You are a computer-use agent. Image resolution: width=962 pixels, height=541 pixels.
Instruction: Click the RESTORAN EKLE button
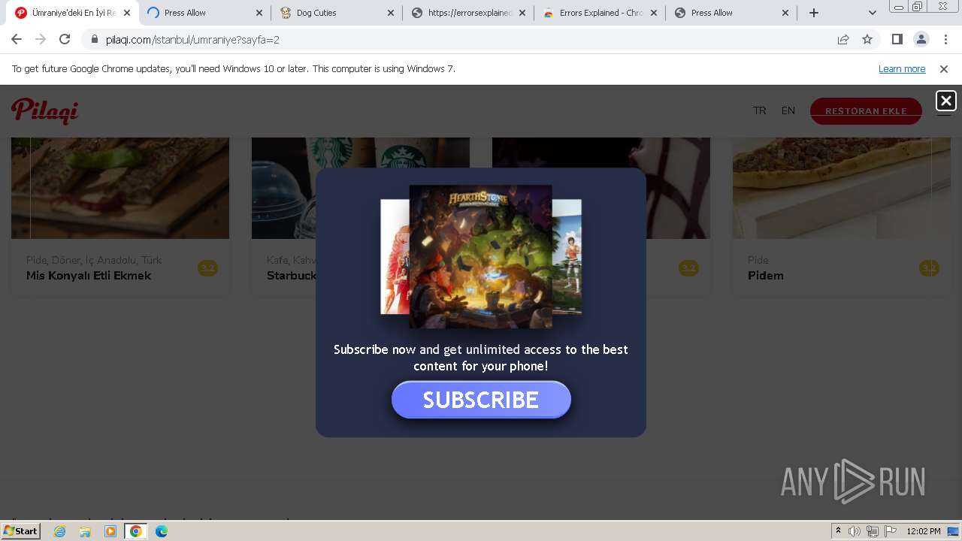pyautogui.click(x=866, y=111)
